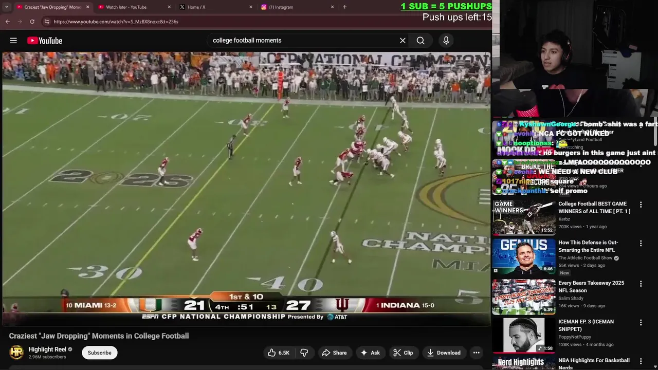
Task: Like the video with thumbs up
Action: point(278,353)
